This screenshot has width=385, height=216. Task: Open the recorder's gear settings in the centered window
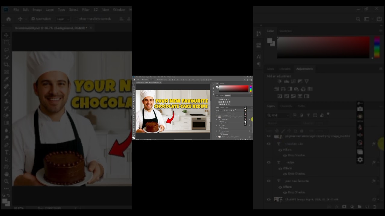[245, 124]
